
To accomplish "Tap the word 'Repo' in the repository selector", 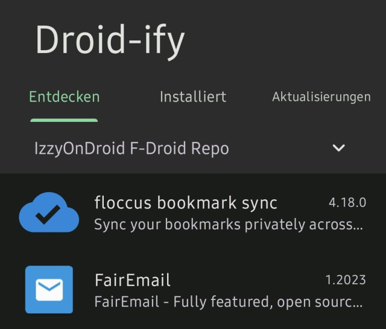I will [x=210, y=149].
